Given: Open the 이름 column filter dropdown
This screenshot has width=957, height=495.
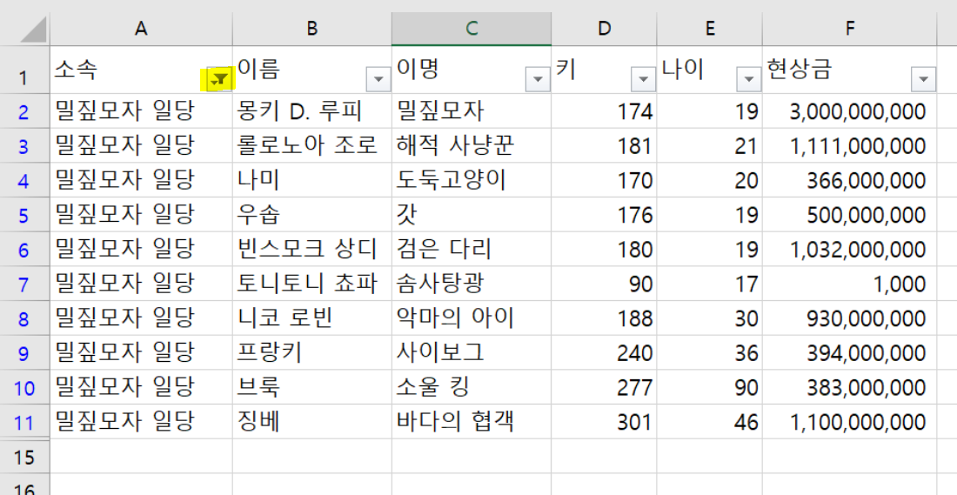Looking at the screenshot, I should (378, 79).
